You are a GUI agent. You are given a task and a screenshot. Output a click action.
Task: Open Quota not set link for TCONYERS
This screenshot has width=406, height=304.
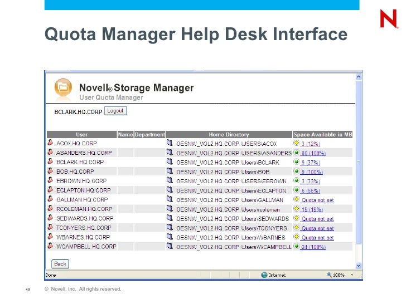pos(318,228)
